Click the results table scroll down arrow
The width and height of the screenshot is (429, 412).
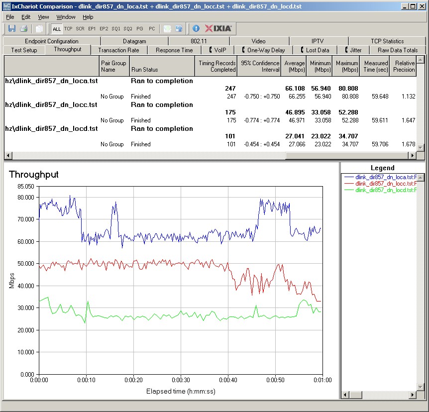(x=421, y=147)
